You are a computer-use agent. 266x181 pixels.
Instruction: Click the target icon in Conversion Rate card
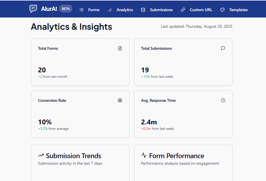[120, 100]
